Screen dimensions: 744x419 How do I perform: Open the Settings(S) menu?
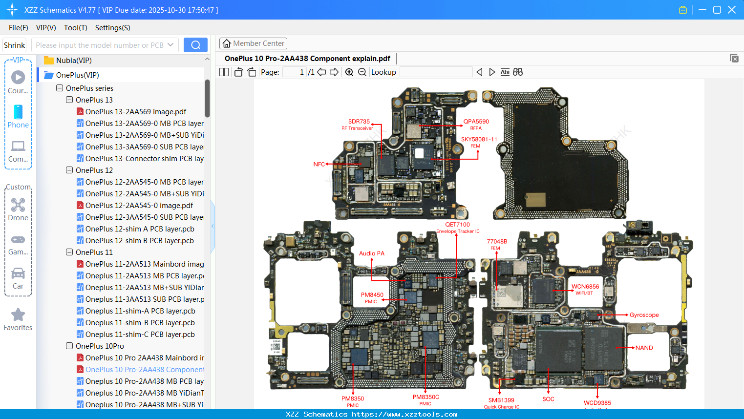coord(112,28)
